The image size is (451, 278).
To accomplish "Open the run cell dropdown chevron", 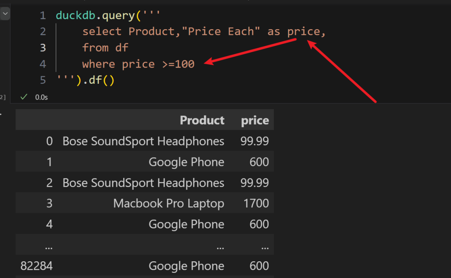I will [x=5, y=14].
